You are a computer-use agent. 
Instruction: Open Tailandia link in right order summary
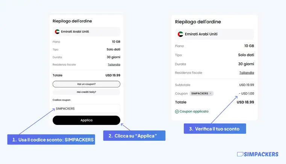247,73
